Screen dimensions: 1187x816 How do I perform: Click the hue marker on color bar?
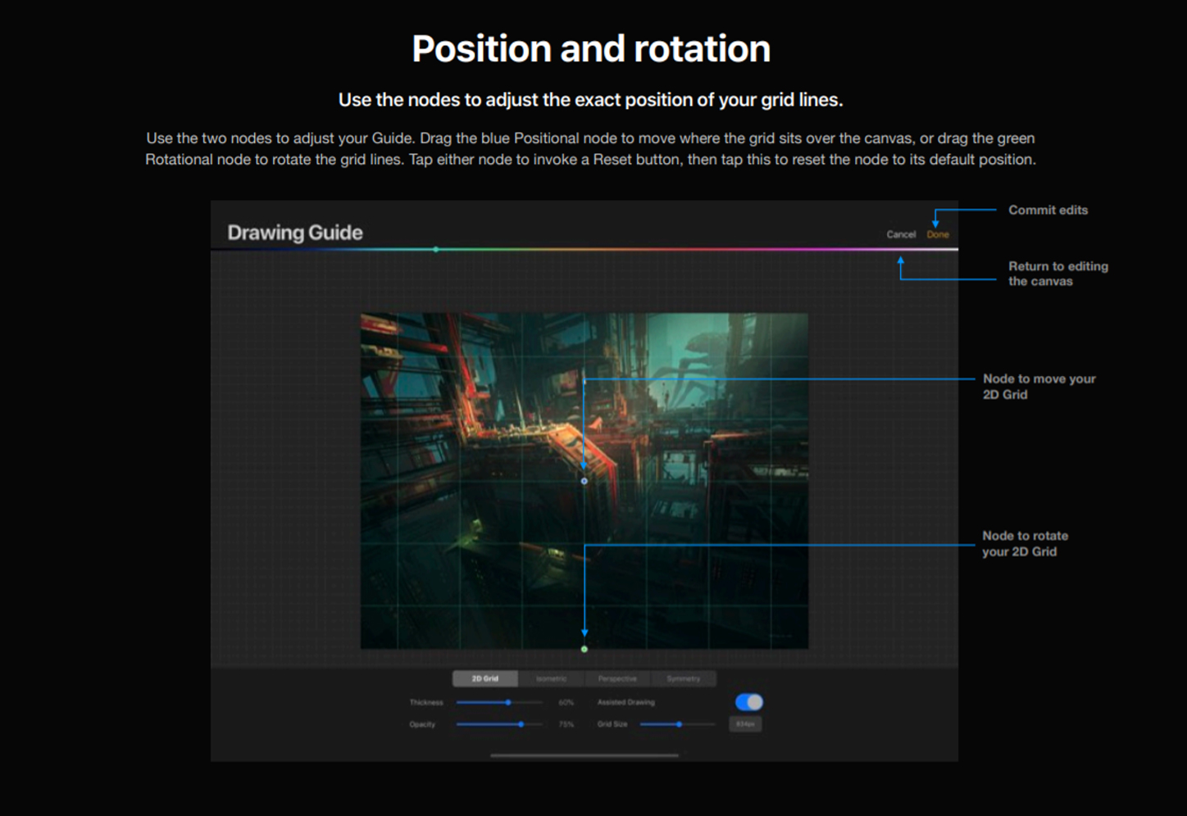tap(436, 249)
